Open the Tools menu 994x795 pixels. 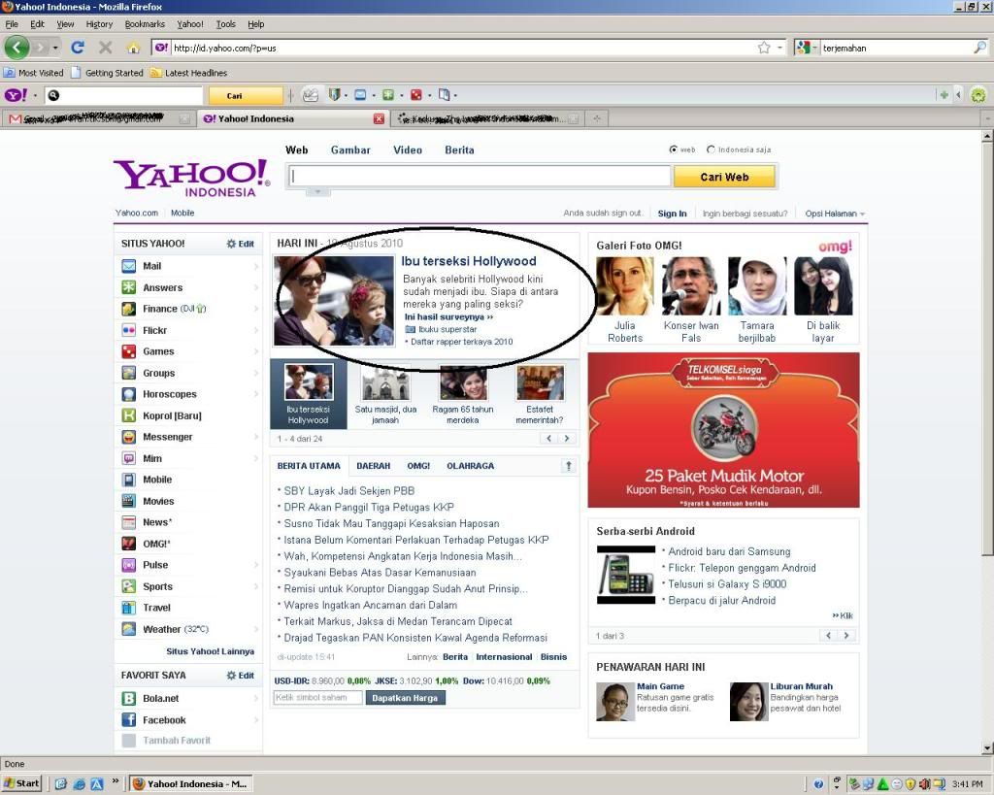pos(225,24)
